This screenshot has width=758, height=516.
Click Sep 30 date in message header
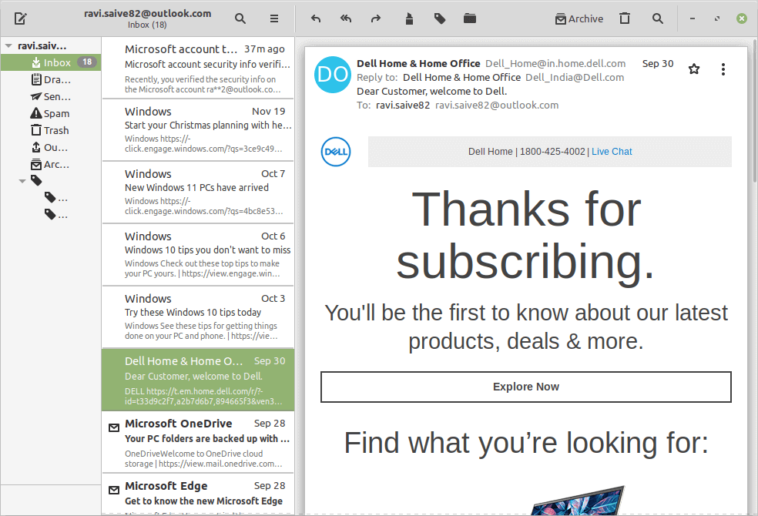(x=657, y=64)
